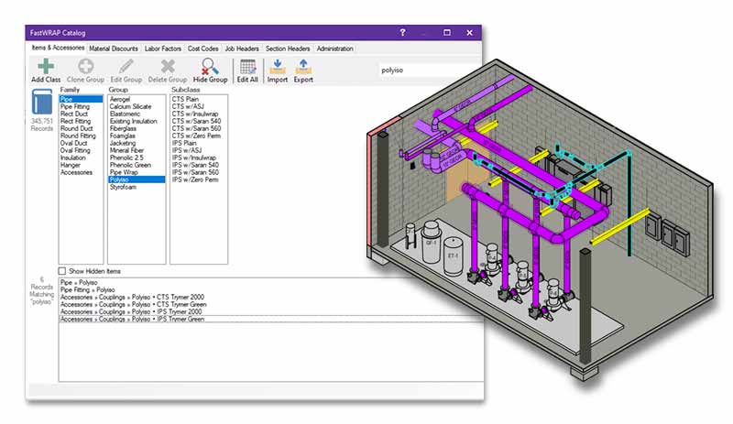The width and height of the screenshot is (733, 424).
Task: Select IPS w/Saran 560 subclass
Action: pyautogui.click(x=199, y=172)
